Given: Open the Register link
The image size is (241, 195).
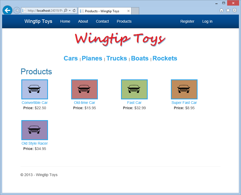Looking at the screenshot, I should coord(187,21).
